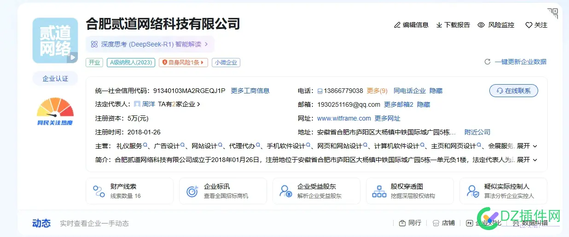Click the A级纳税人(2023) tag
Viewport: 569px width, 237px height.
pos(131,62)
